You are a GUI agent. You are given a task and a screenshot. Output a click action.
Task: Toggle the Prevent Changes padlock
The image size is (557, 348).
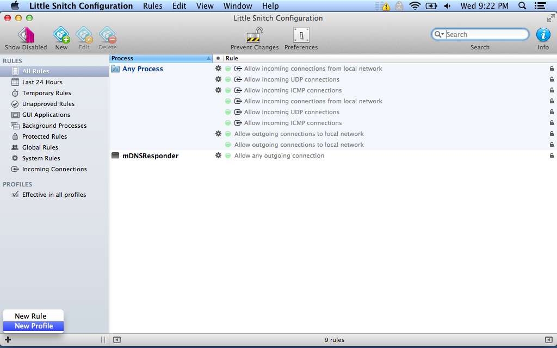(255, 39)
